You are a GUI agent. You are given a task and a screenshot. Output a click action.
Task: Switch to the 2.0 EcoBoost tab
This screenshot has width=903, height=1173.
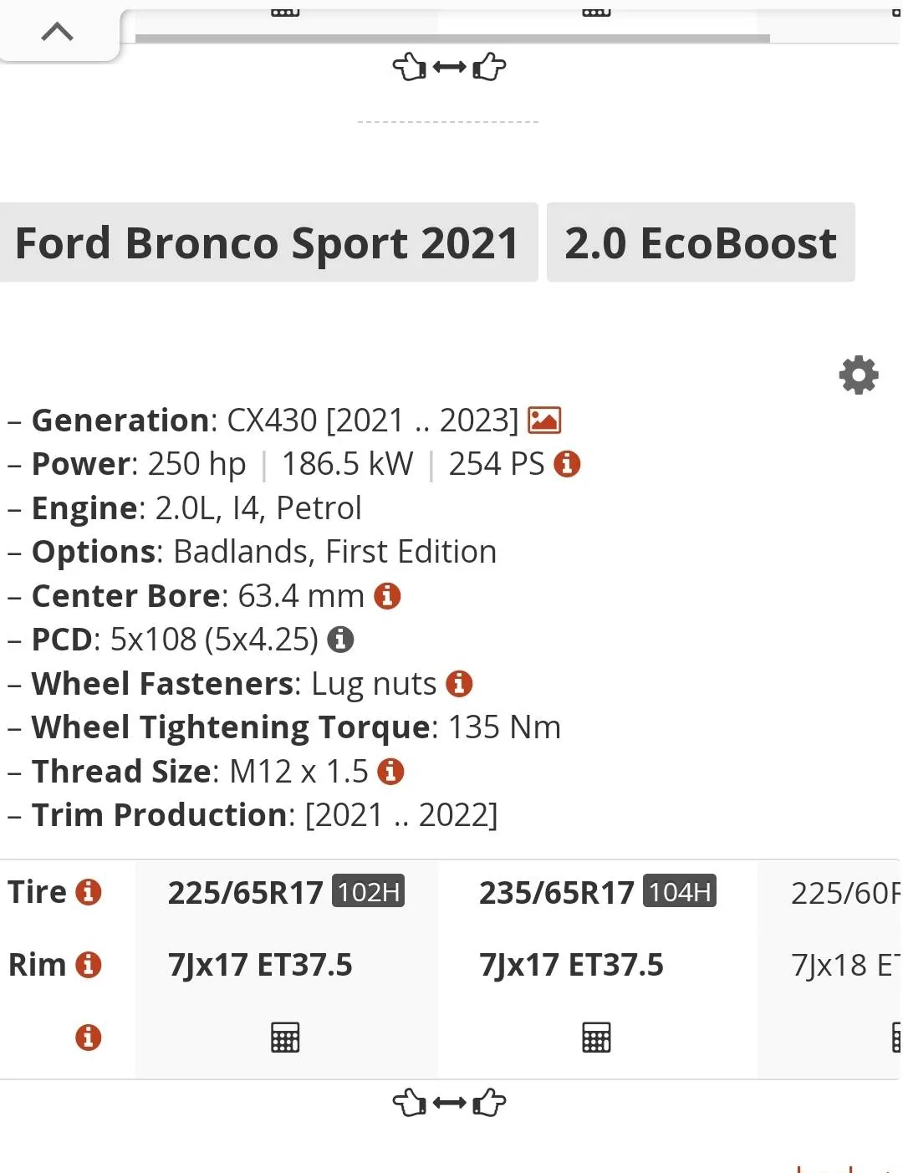[701, 242]
